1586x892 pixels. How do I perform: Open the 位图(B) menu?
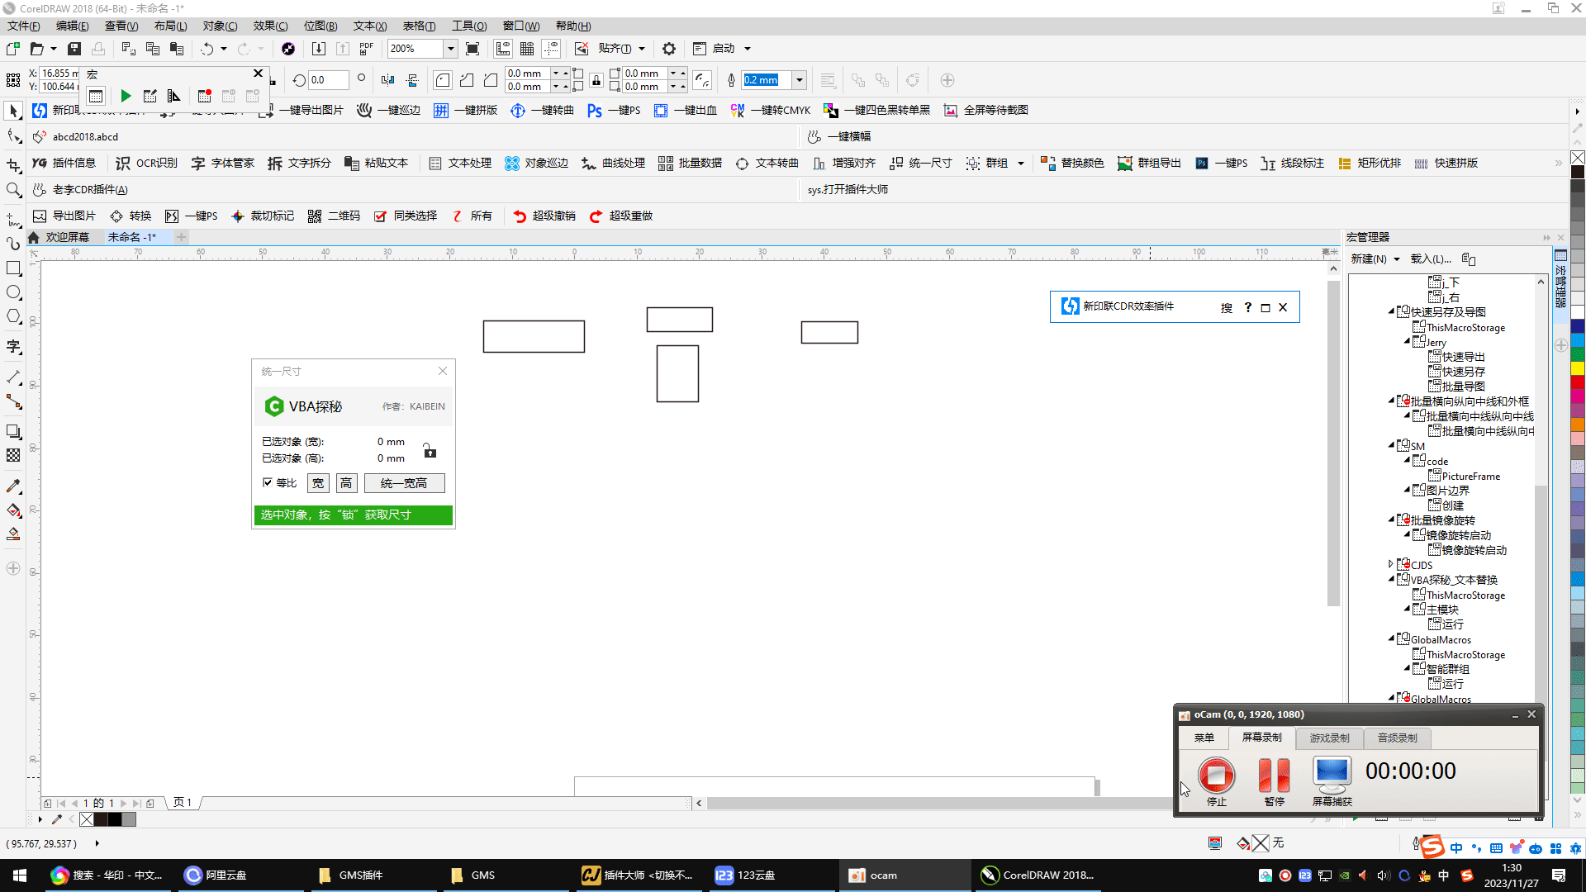pos(321,26)
